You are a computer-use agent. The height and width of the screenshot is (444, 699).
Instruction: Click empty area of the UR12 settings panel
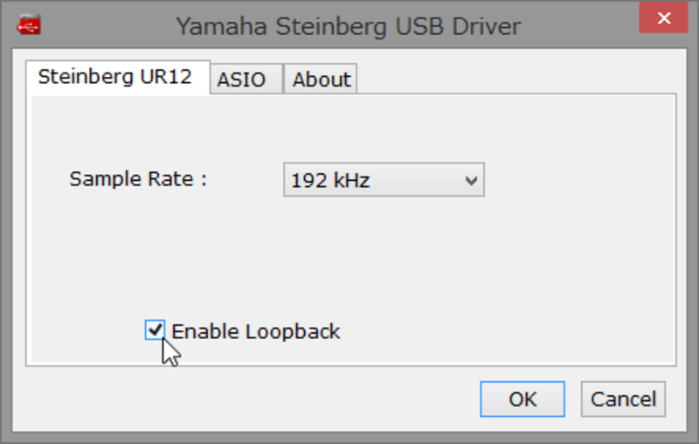click(x=535, y=267)
